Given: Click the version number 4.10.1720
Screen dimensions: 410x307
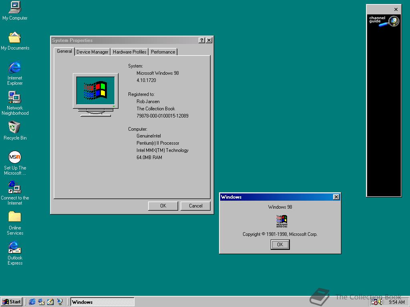Looking at the screenshot, I should [x=146, y=80].
